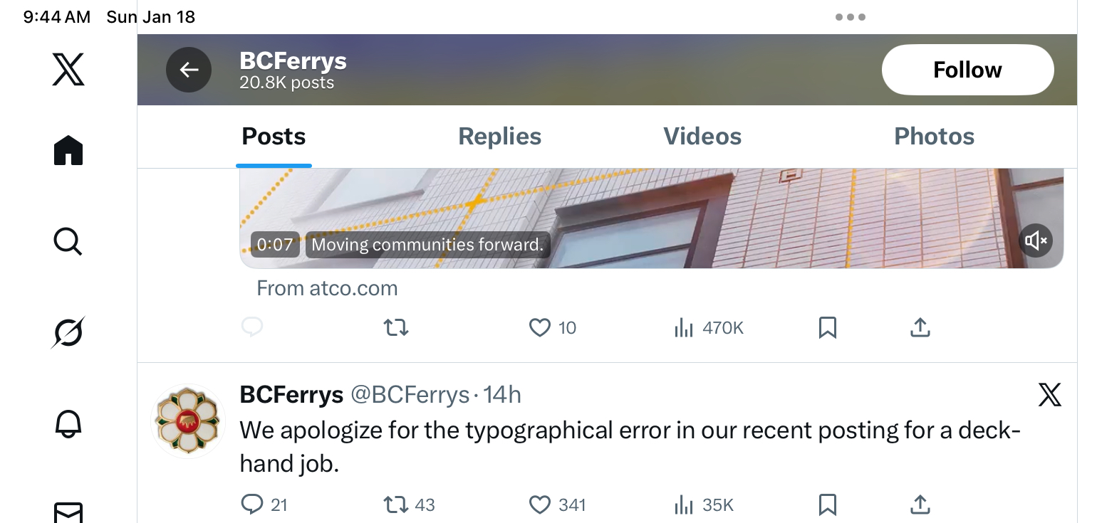The image size is (1097, 523).
Task: Open the atco.com source link
Action: point(327,288)
